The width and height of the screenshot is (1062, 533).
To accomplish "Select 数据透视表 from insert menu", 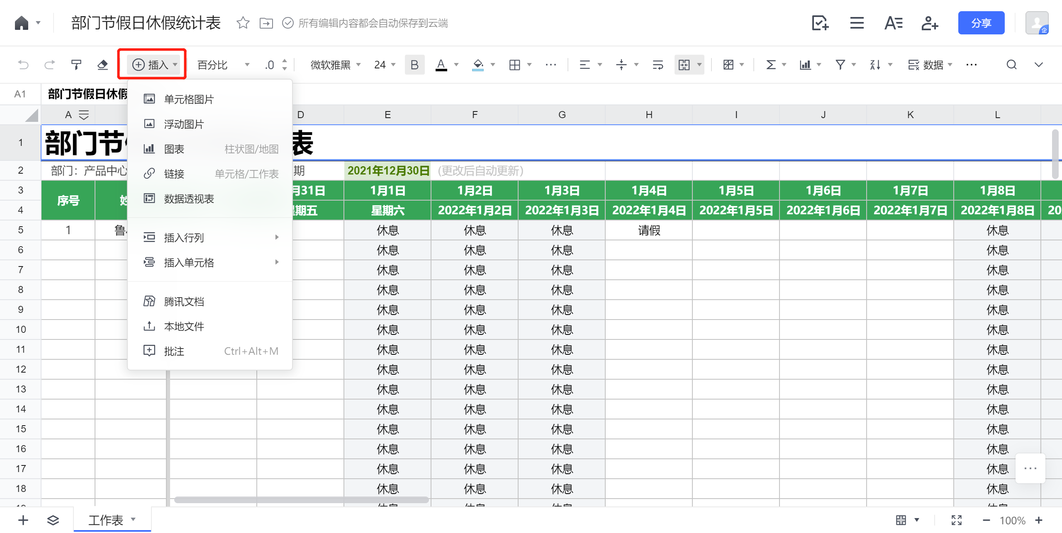I will [189, 199].
